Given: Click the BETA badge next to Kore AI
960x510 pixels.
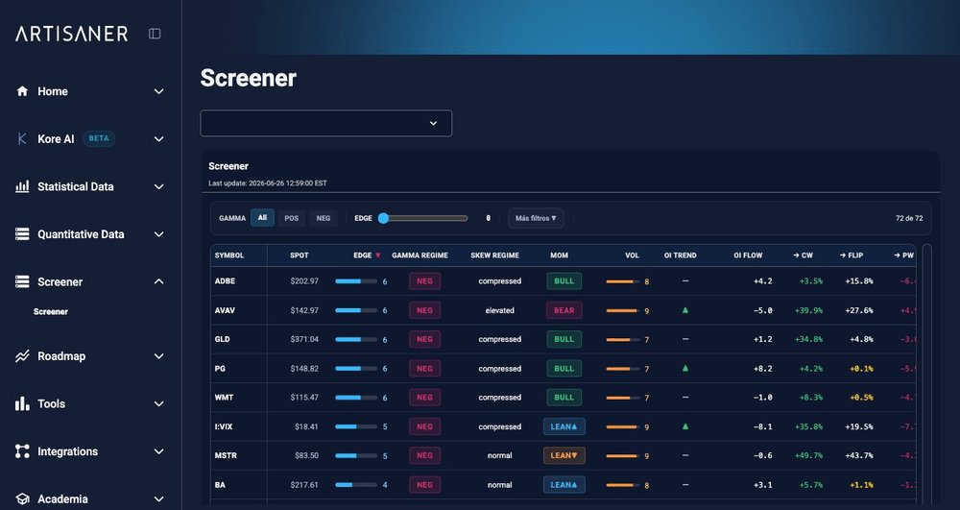Looking at the screenshot, I should (x=99, y=138).
